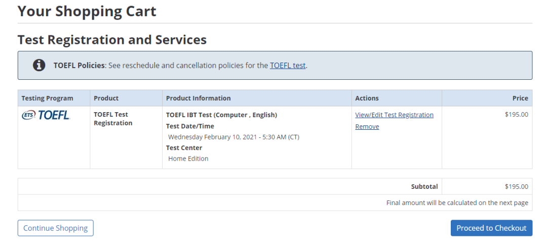Click the Subtotal label
The width and height of the screenshot is (547, 251).
point(424,186)
